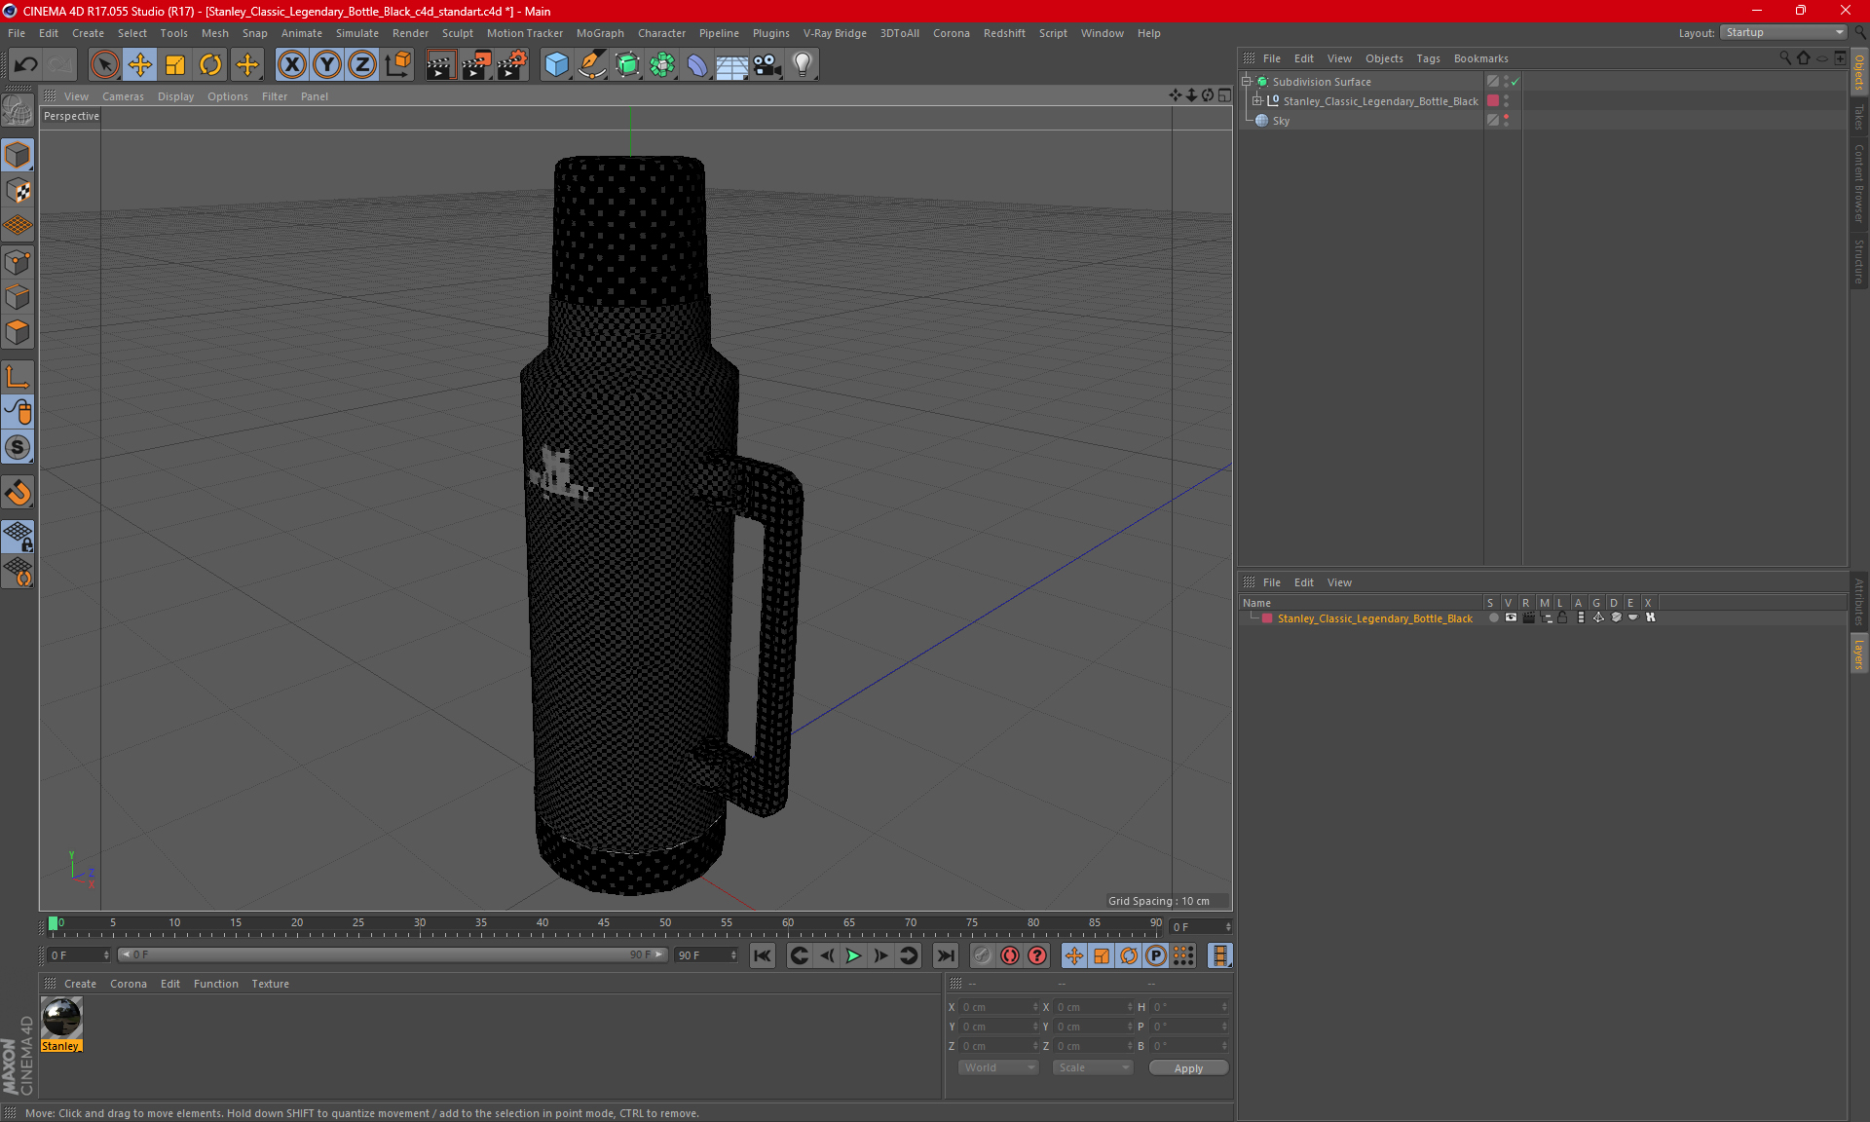This screenshot has height=1122, width=1870.
Task: Open the Spline Pen tool
Action: pos(591,65)
